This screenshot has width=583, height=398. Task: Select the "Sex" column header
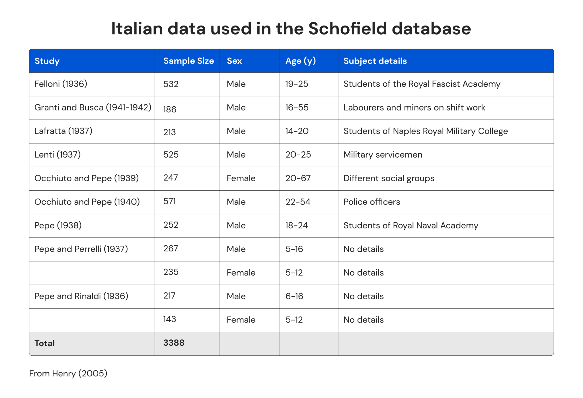pos(234,61)
